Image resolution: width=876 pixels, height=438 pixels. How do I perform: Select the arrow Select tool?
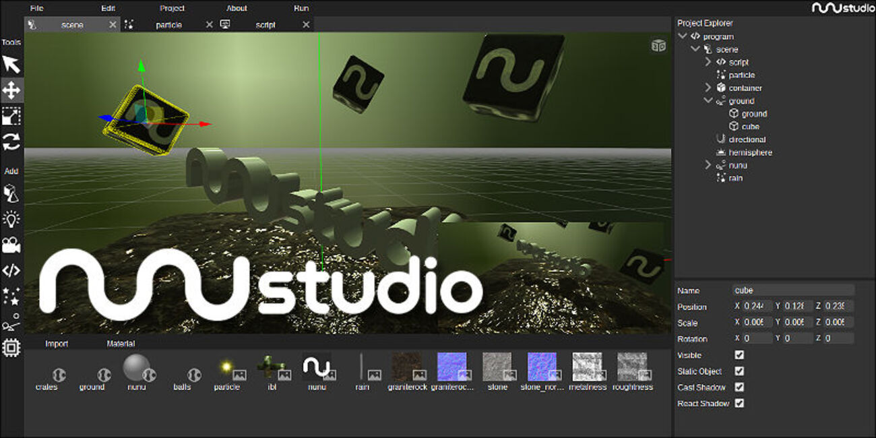click(x=11, y=64)
